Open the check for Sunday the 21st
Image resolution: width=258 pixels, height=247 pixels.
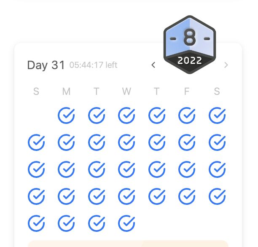coord(36,196)
